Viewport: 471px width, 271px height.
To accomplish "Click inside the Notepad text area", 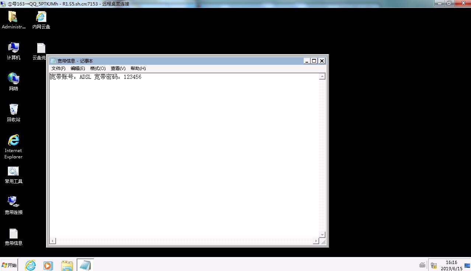I will tap(184, 155).
